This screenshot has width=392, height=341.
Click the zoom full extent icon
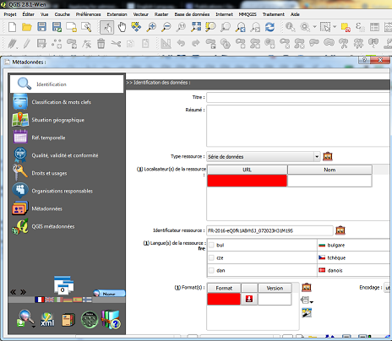(196, 27)
